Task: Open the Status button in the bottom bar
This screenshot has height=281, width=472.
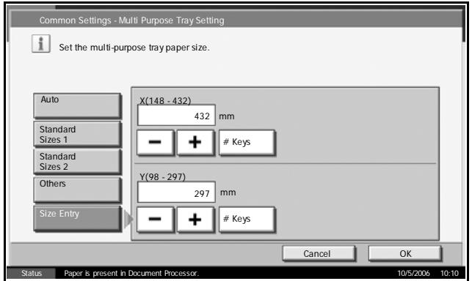Action: pyautogui.click(x=32, y=273)
